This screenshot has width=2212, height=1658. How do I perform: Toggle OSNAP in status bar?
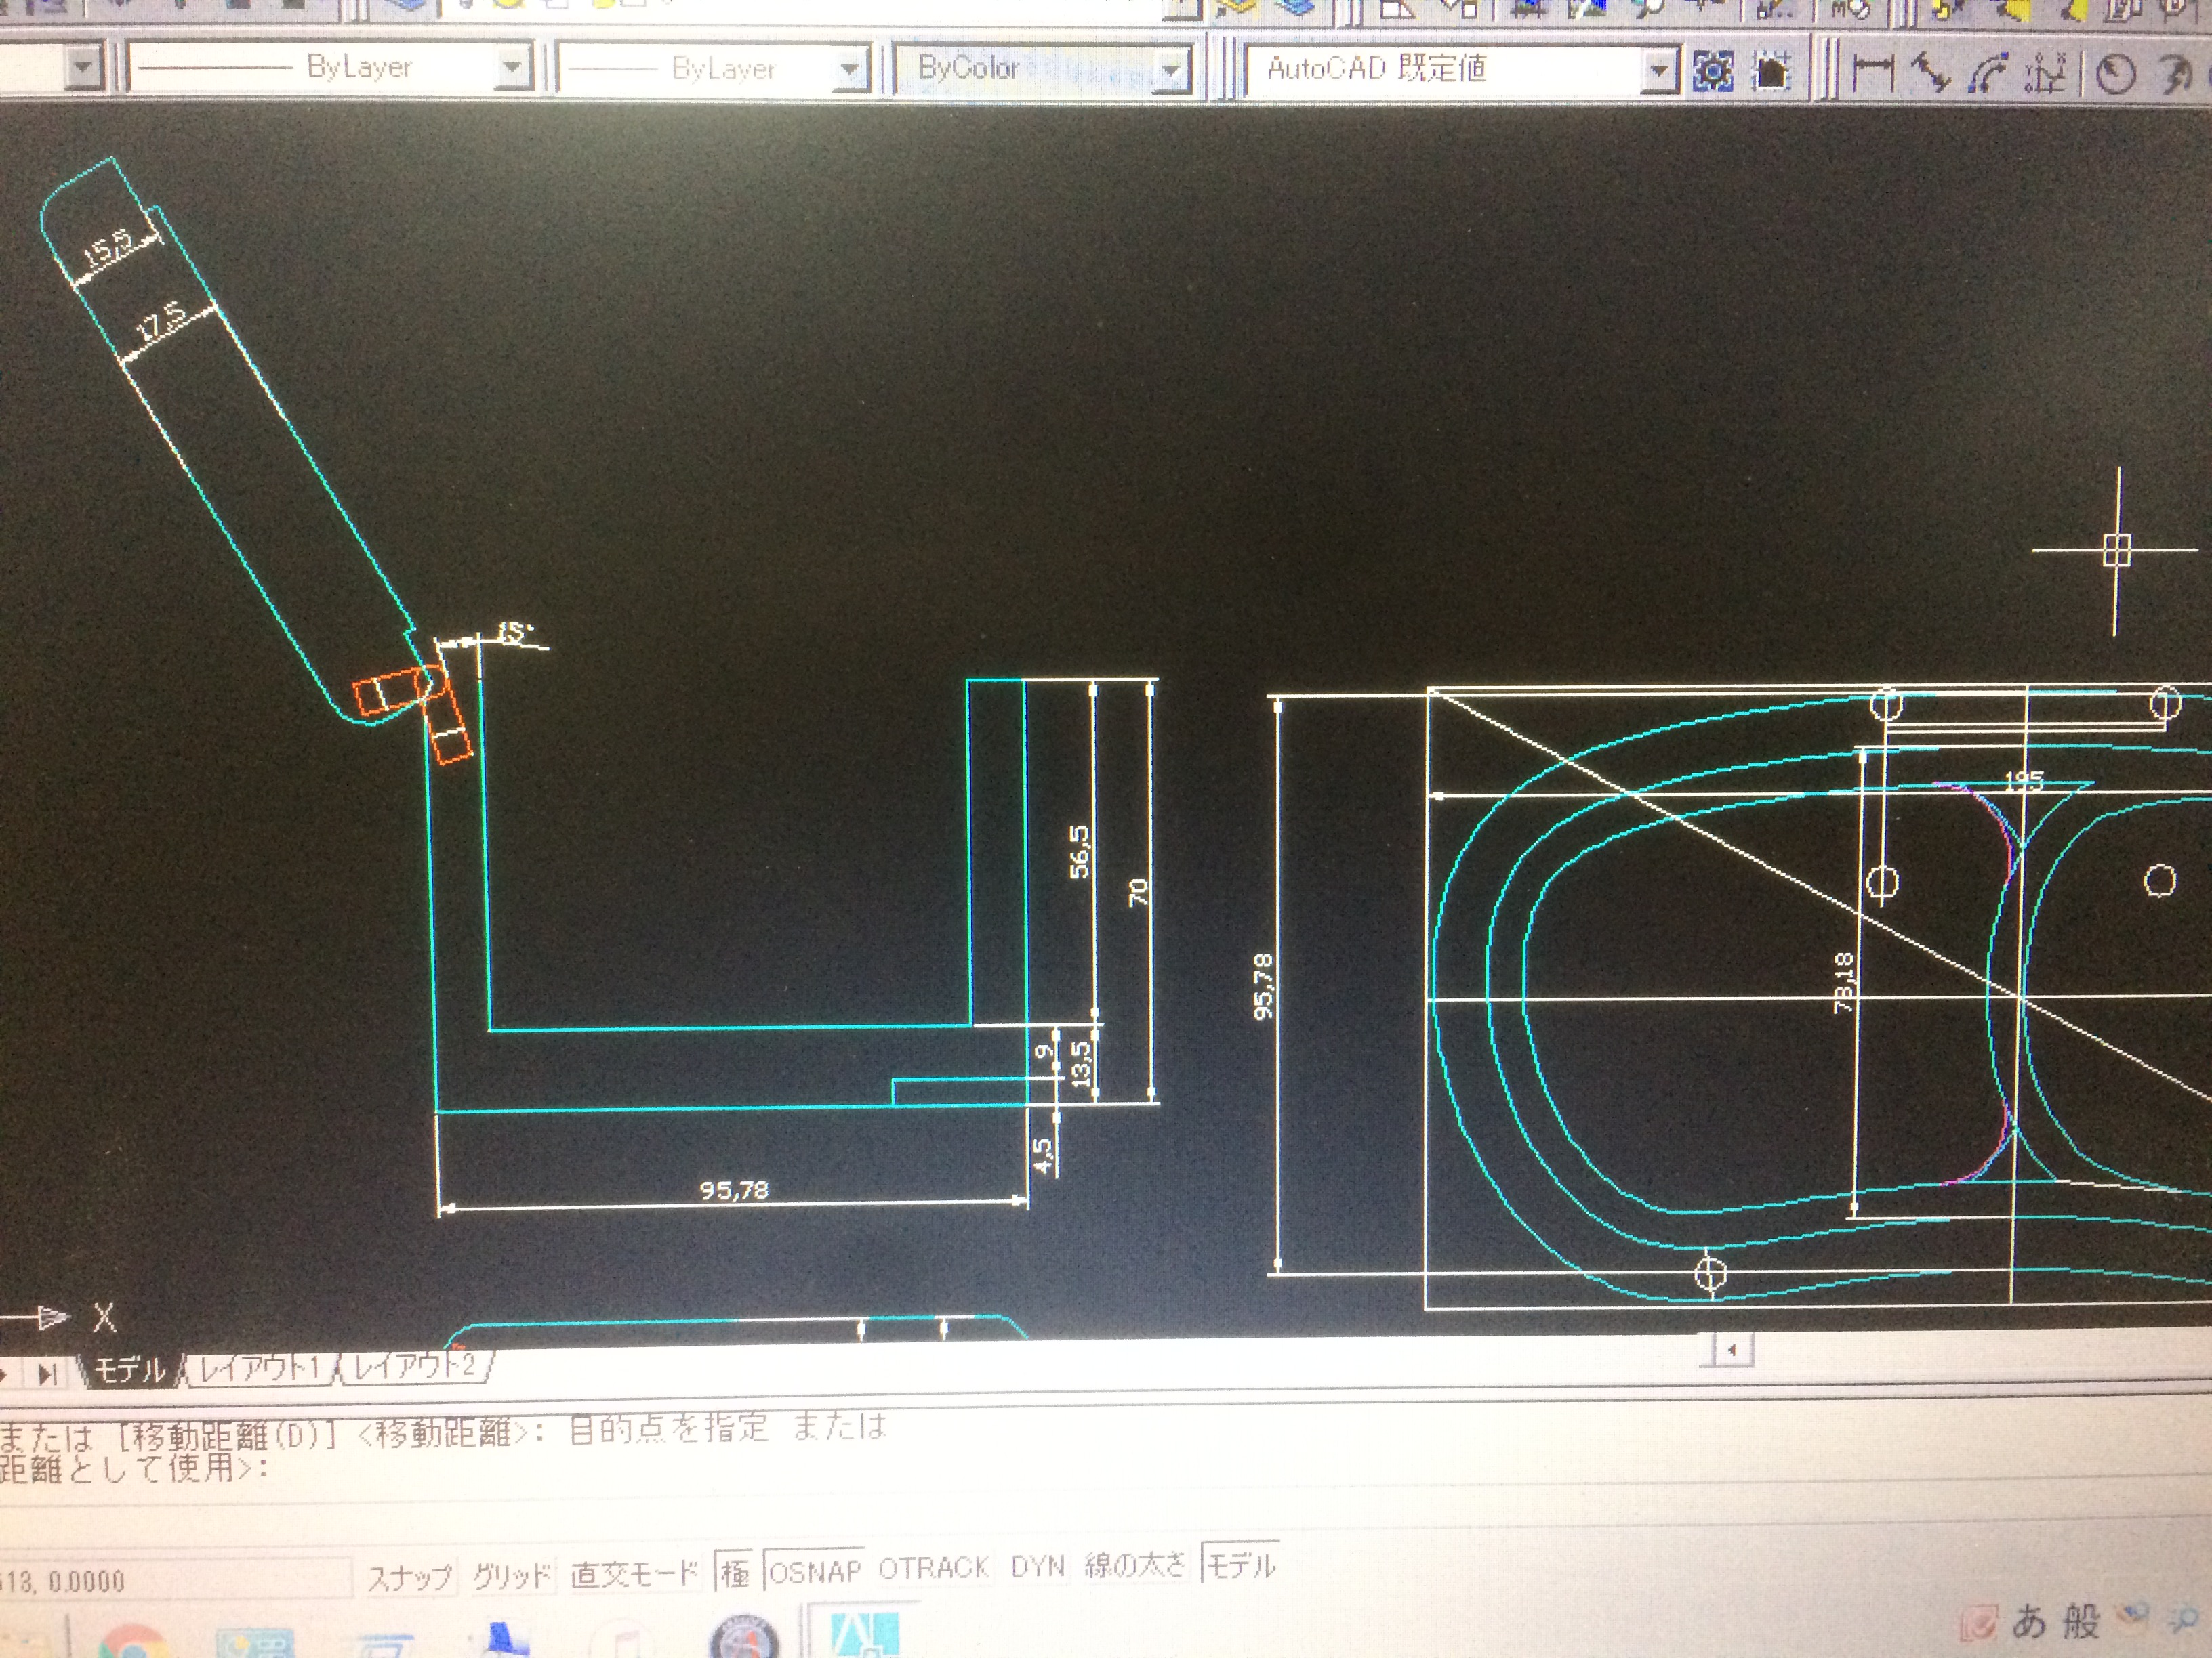(814, 1572)
